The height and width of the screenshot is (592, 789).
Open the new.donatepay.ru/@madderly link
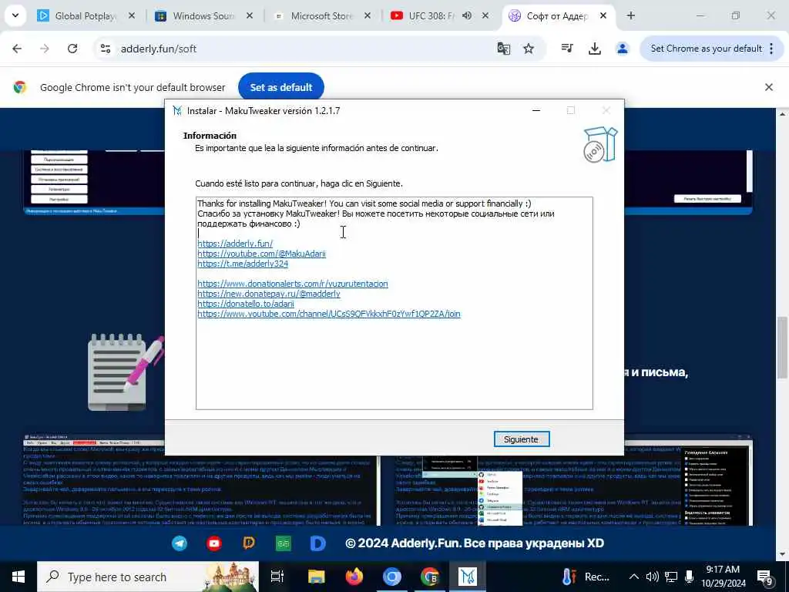click(269, 294)
